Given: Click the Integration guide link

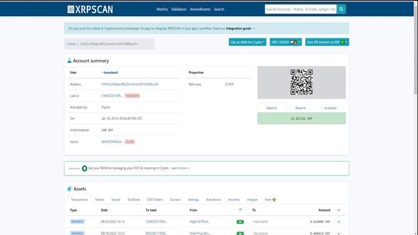Looking at the screenshot, I should tap(238, 29).
